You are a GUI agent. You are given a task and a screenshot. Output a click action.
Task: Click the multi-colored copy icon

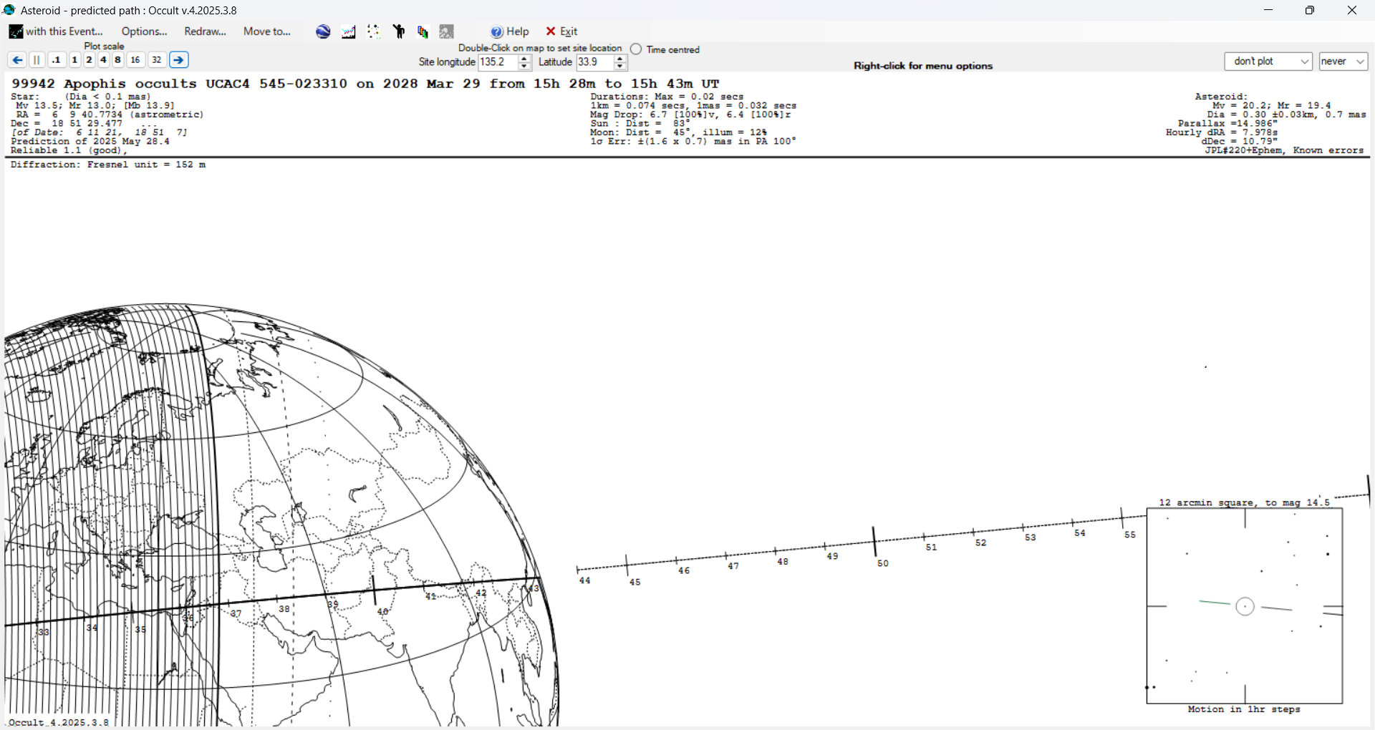(x=423, y=31)
